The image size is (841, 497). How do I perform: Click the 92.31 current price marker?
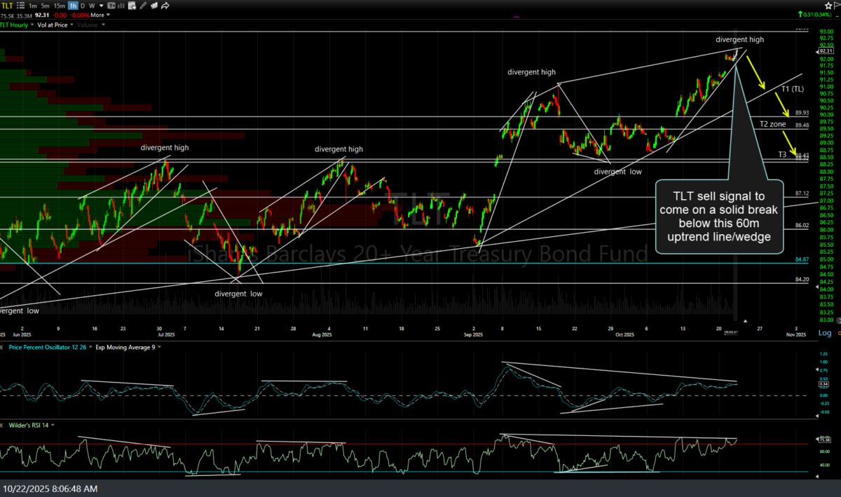pos(826,51)
